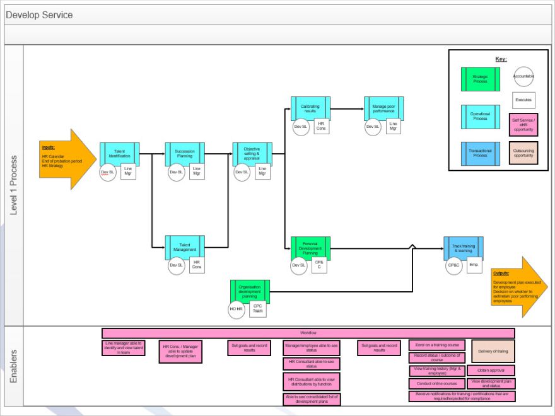Select the Executes box in the Key
This screenshot has width=555, height=416.
tap(523, 100)
